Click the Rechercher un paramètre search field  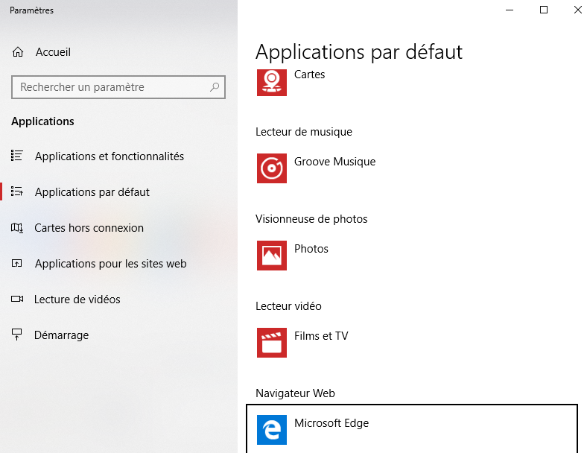point(118,87)
